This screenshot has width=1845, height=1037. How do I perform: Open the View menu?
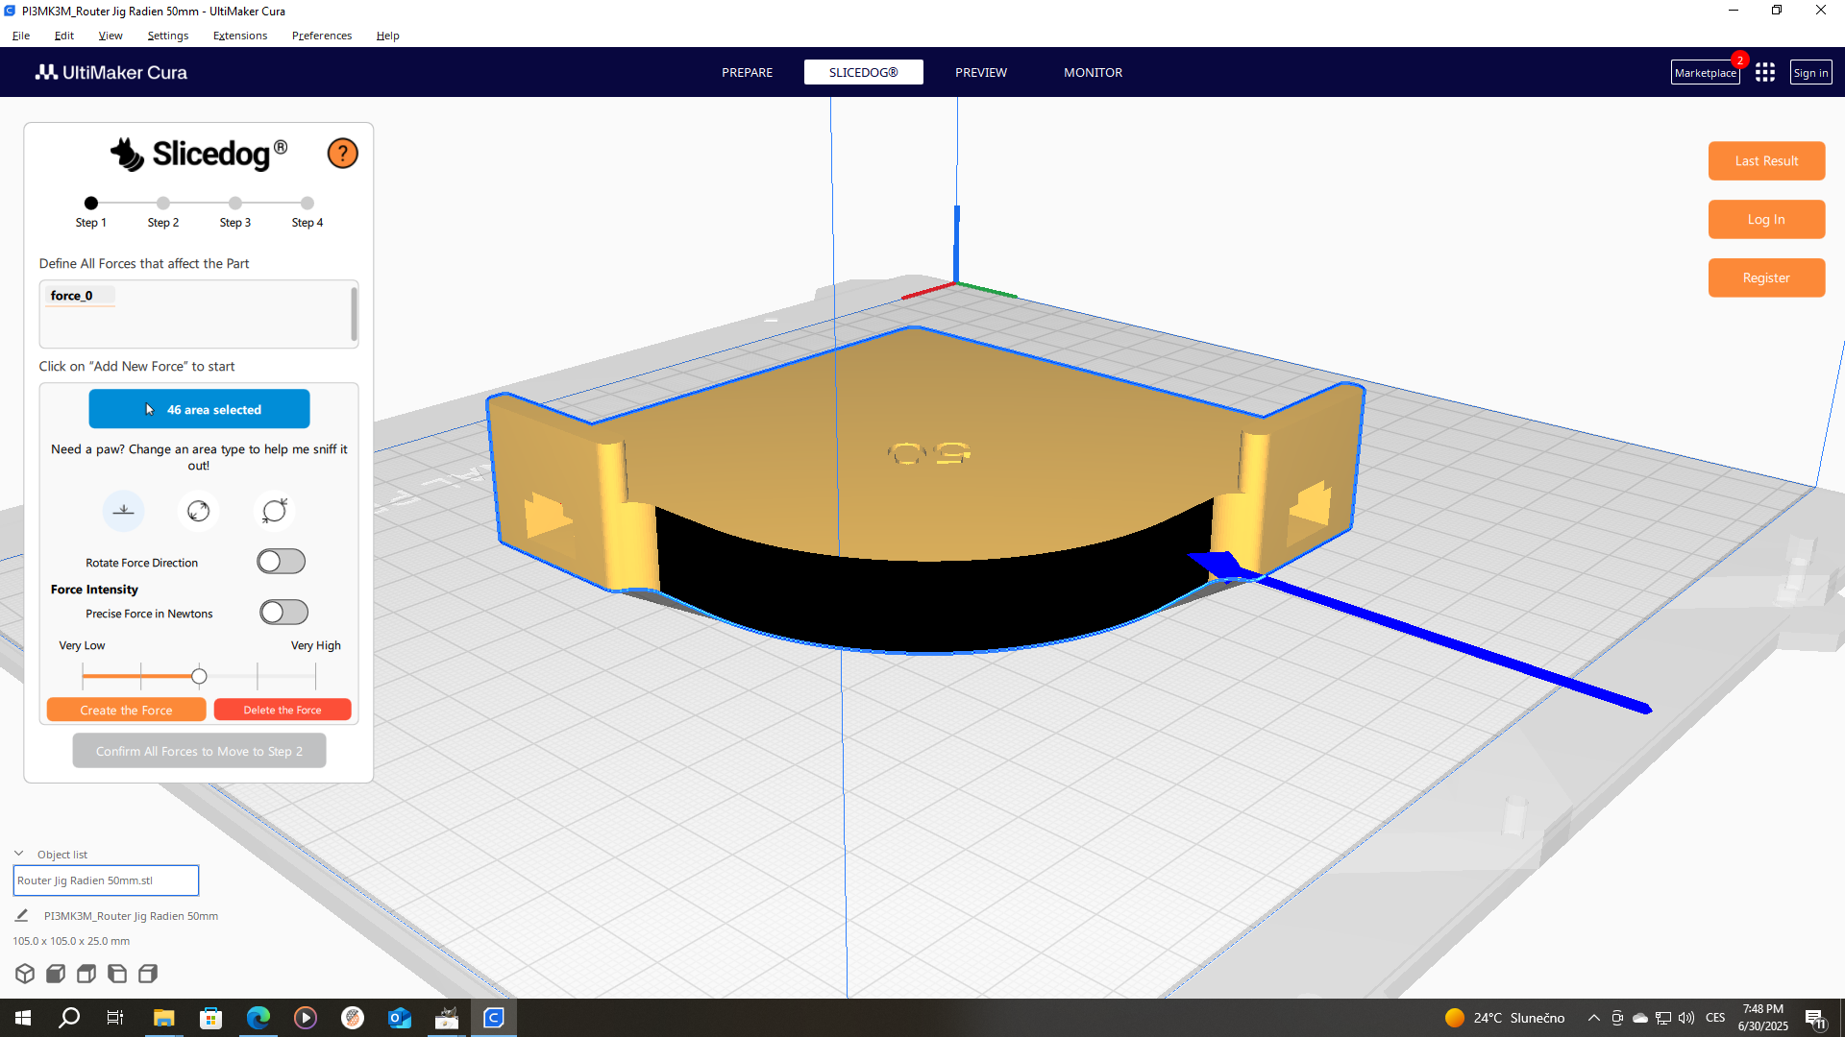point(111,36)
